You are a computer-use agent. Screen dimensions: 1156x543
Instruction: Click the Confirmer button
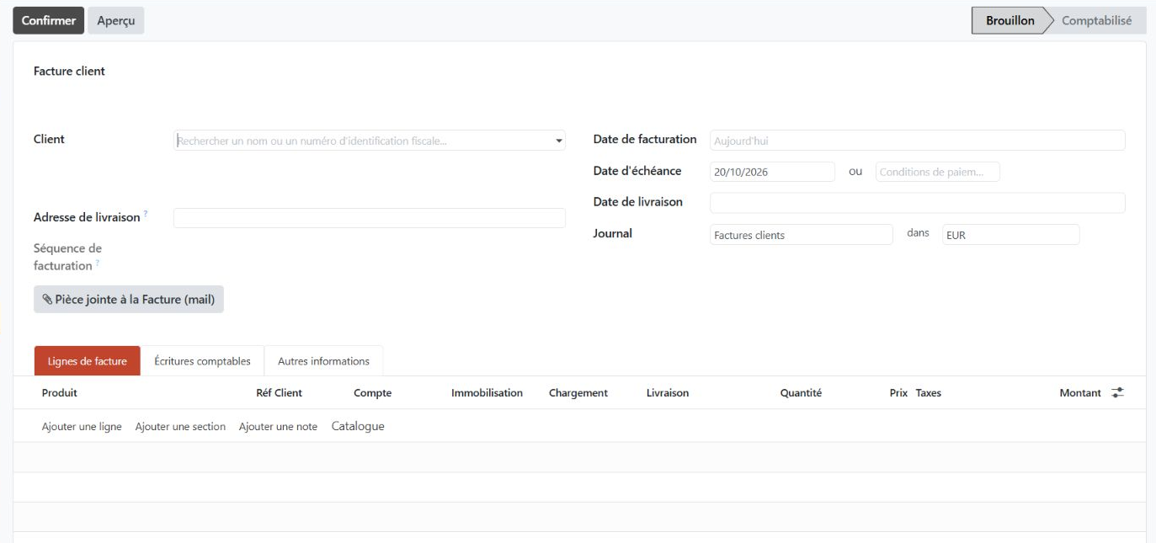(x=49, y=20)
